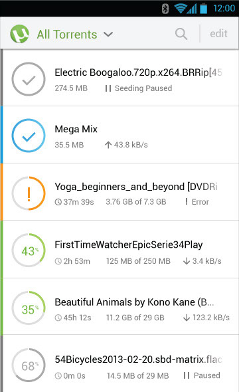This screenshot has width=239, height=392.
Task: Open the All Torrents filter title
Action: click(x=67, y=35)
